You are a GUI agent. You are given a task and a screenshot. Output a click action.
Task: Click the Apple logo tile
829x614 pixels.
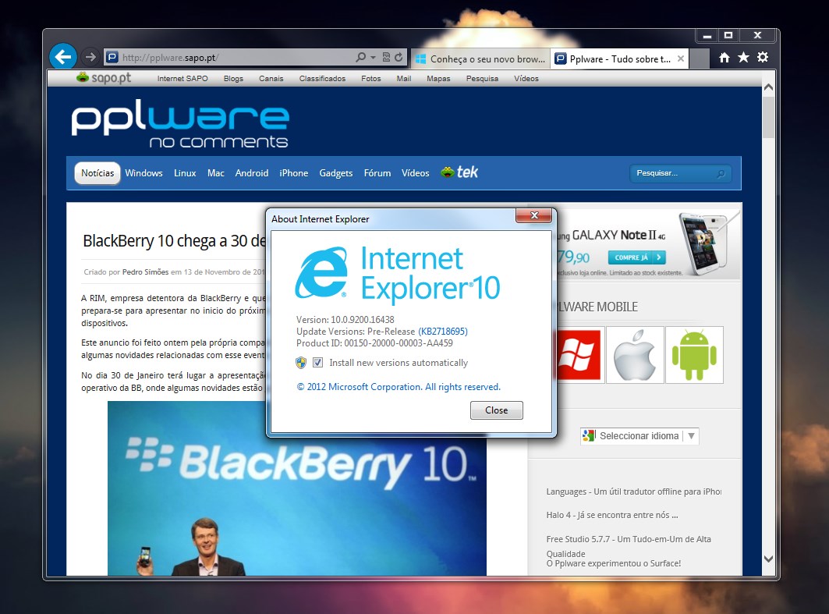635,355
